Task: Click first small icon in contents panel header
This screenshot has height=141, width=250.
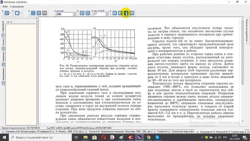Action: pos(8,22)
